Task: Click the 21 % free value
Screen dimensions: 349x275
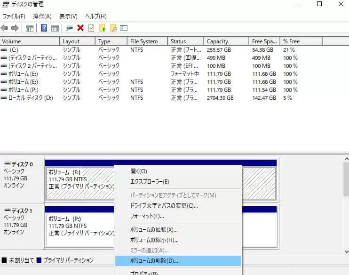Action: click(289, 50)
